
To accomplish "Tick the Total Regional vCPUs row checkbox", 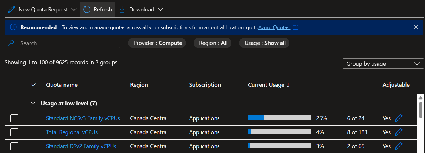I will click(x=14, y=132).
